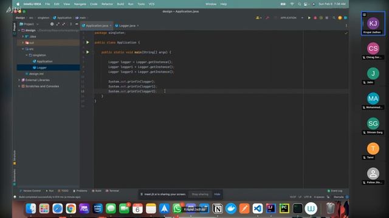Screen dimensions: 389x218
Task: Click the Build project hammer icon
Action: tap(267, 18)
